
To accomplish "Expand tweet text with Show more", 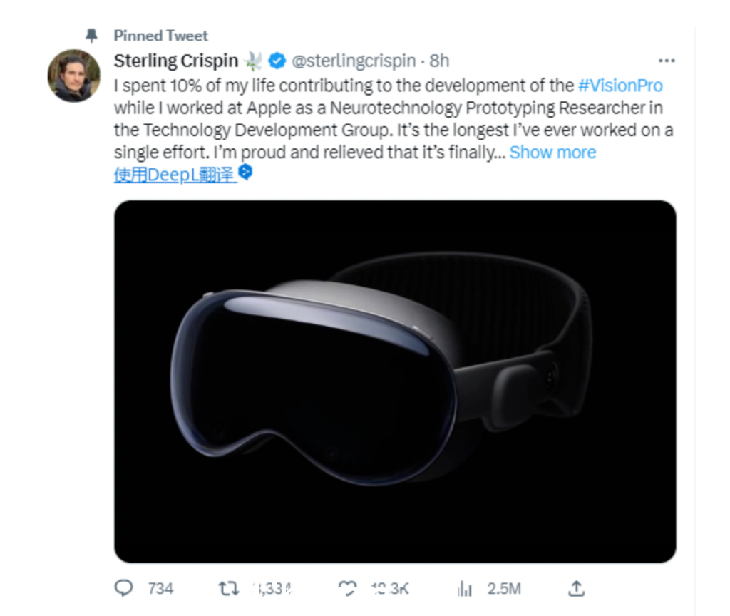I will (x=552, y=153).
